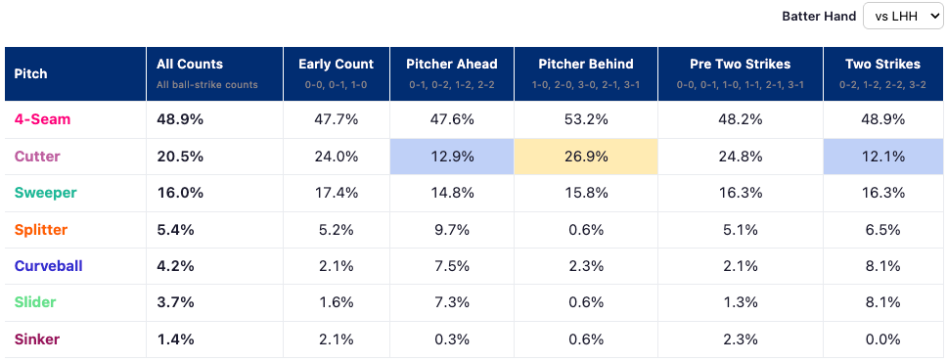The height and width of the screenshot is (362, 947).
Task: Click the Curveball pitch label
Action: 48,266
